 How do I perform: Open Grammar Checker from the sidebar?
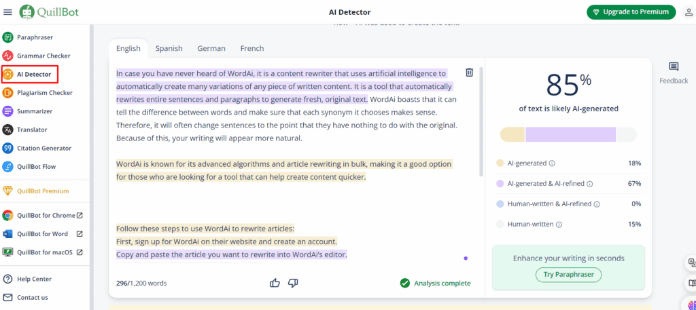click(x=43, y=56)
